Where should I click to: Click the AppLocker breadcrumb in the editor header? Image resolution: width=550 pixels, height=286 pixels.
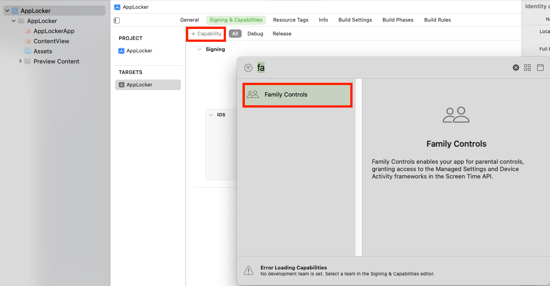(x=136, y=7)
